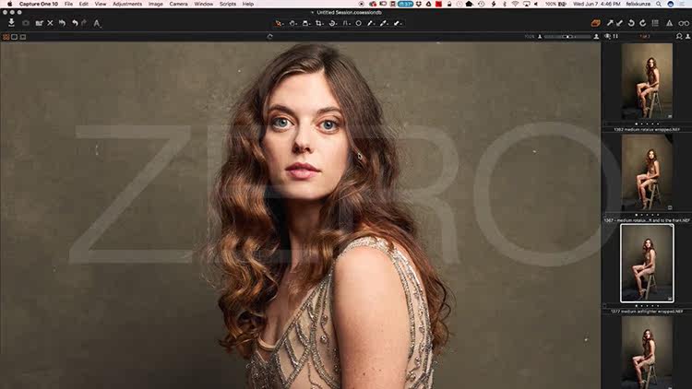Click the redo arrow
692x389 pixels.
(84, 23)
